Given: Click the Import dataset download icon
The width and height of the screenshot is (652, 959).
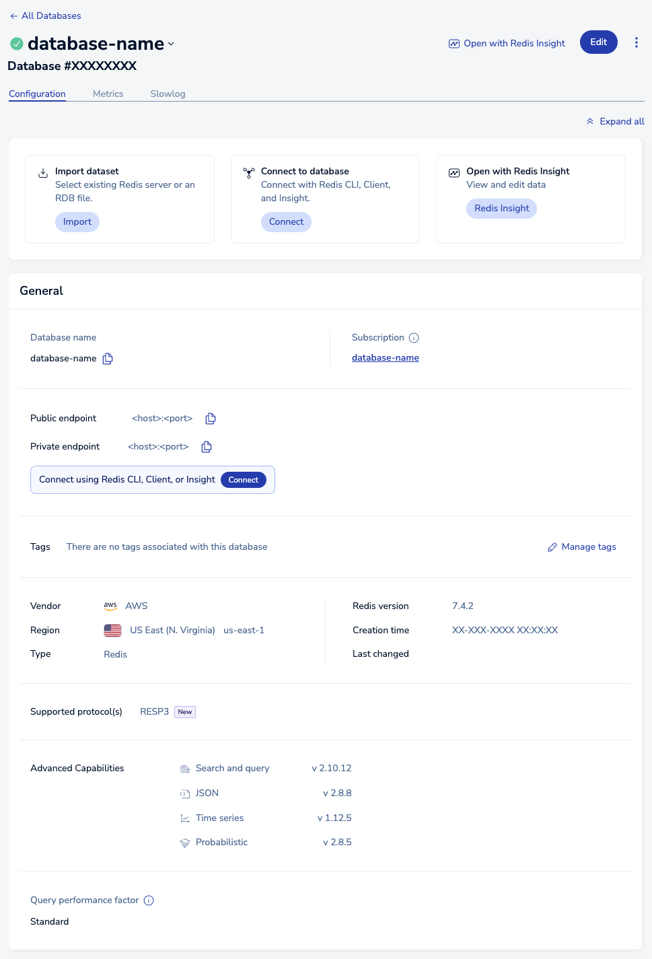Looking at the screenshot, I should (43, 173).
